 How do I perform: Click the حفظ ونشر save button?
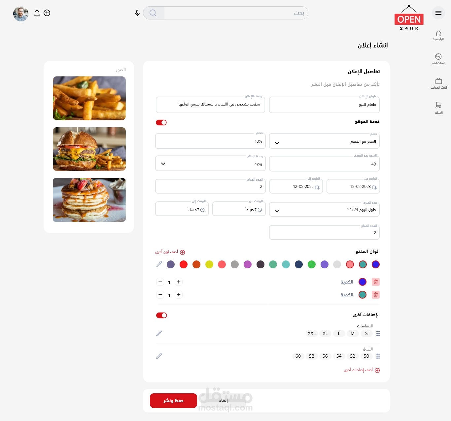[173, 401]
